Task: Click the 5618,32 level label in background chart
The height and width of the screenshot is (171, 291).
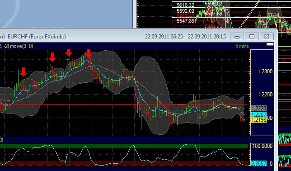Action: tap(185, 5)
